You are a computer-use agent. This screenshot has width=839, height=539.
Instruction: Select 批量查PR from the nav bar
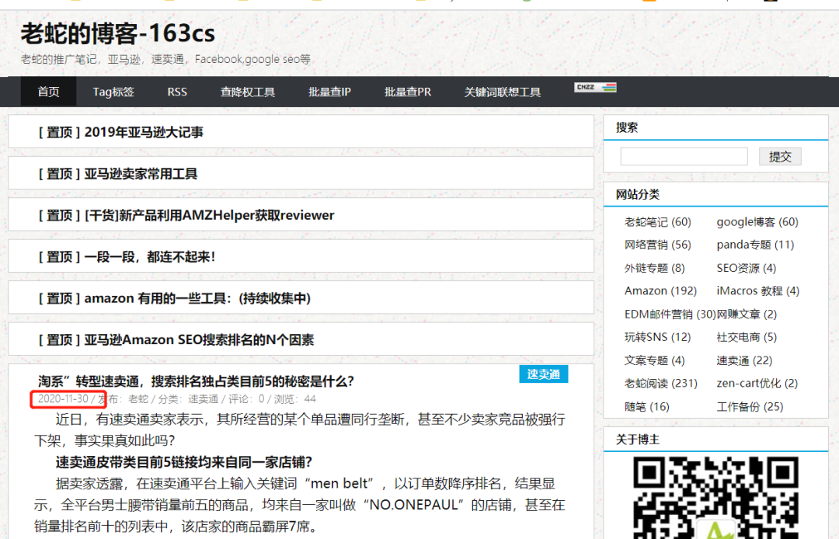pos(408,92)
